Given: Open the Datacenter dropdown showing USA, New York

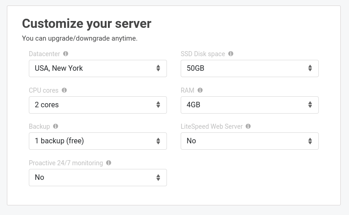Looking at the screenshot, I should (97, 68).
